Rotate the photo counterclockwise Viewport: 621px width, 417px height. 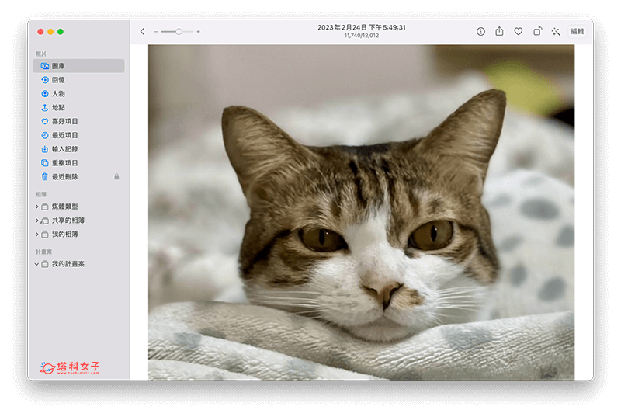[x=537, y=31]
